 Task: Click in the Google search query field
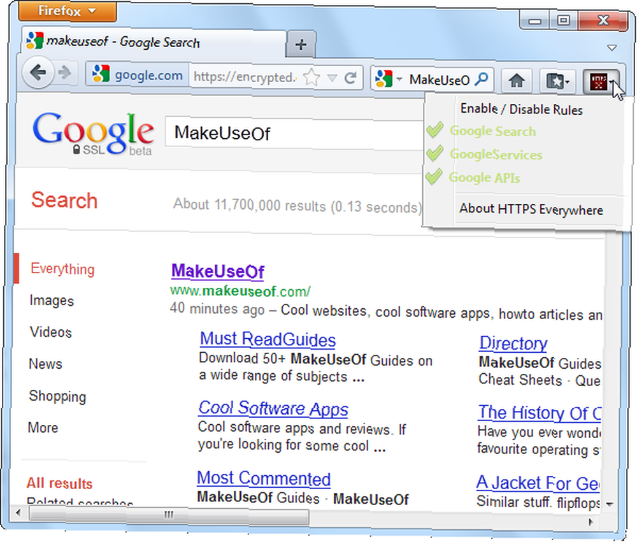[294, 133]
